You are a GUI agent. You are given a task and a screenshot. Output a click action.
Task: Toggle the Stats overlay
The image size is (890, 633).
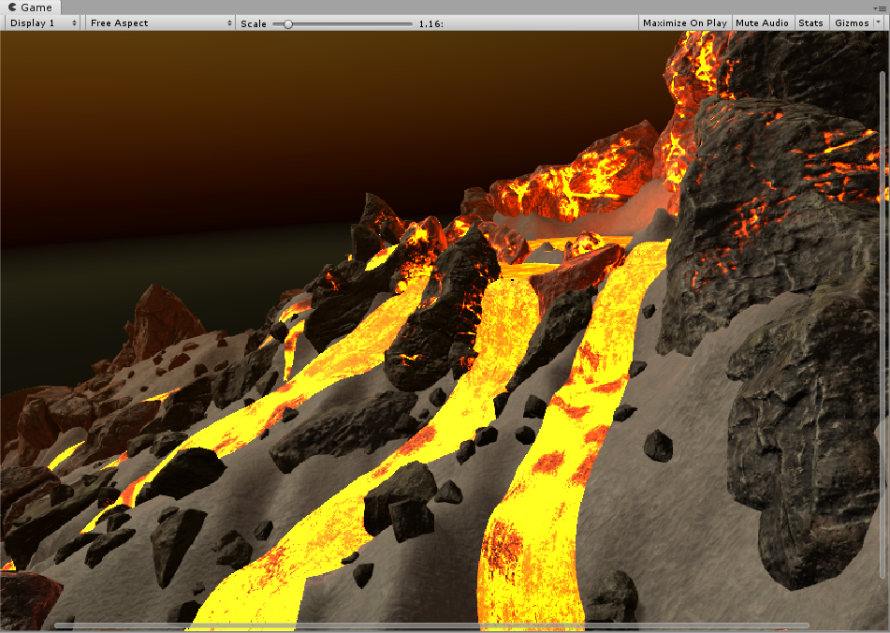[x=810, y=23]
